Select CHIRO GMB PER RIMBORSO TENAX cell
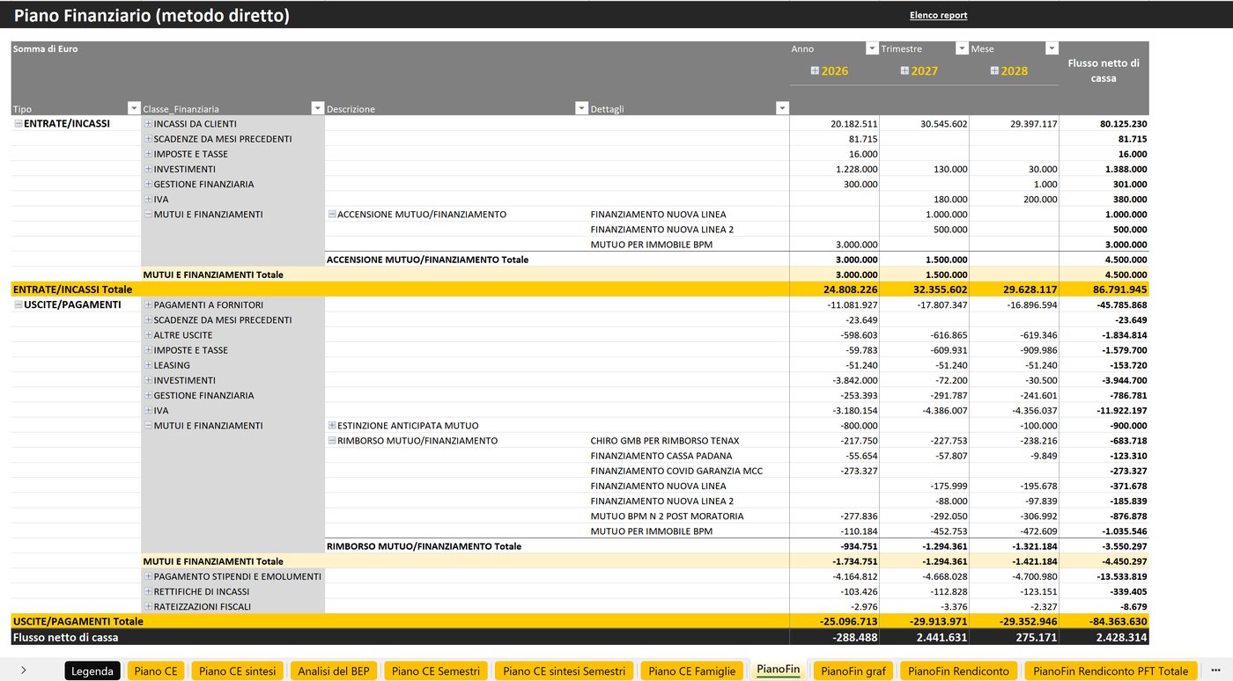1233x681 pixels. (665, 441)
